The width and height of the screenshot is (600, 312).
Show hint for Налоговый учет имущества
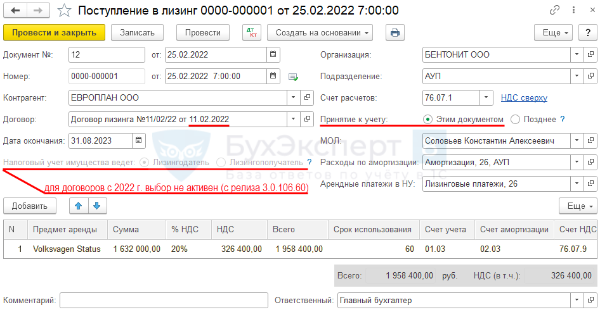click(x=310, y=162)
